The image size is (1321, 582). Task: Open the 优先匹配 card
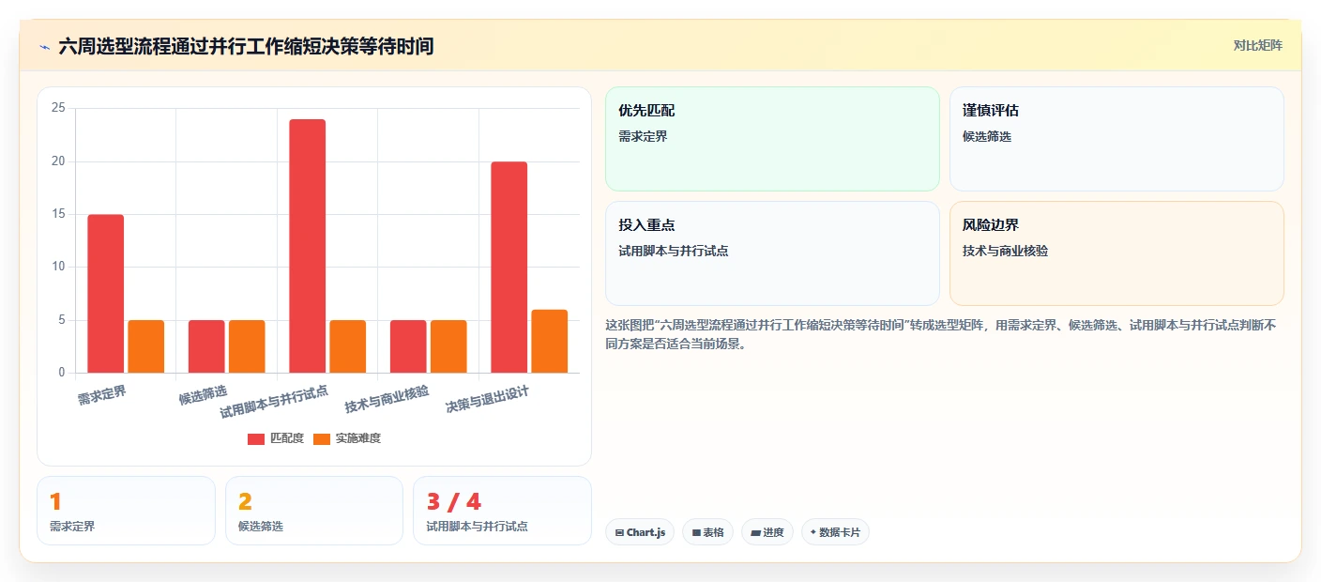tap(772, 139)
